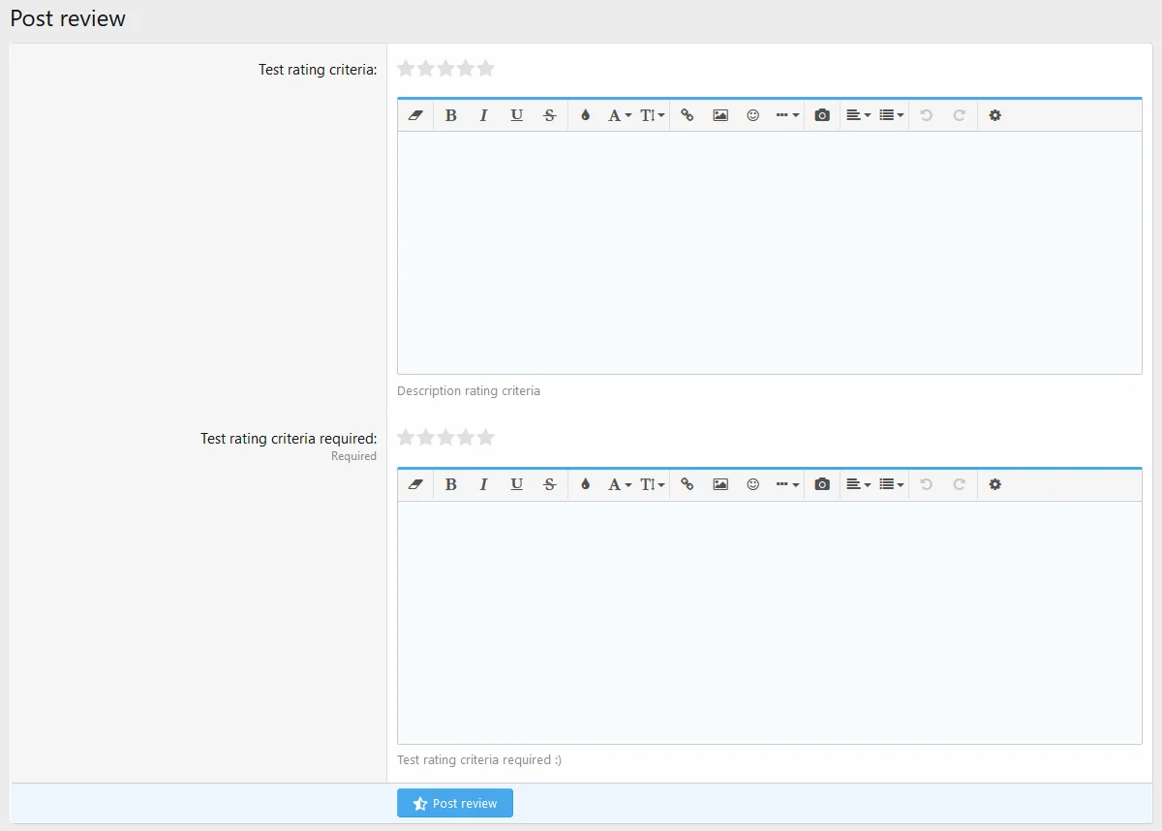Click Strikethrough icon in second editor toolbar
The height and width of the screenshot is (831, 1162).
tap(550, 484)
